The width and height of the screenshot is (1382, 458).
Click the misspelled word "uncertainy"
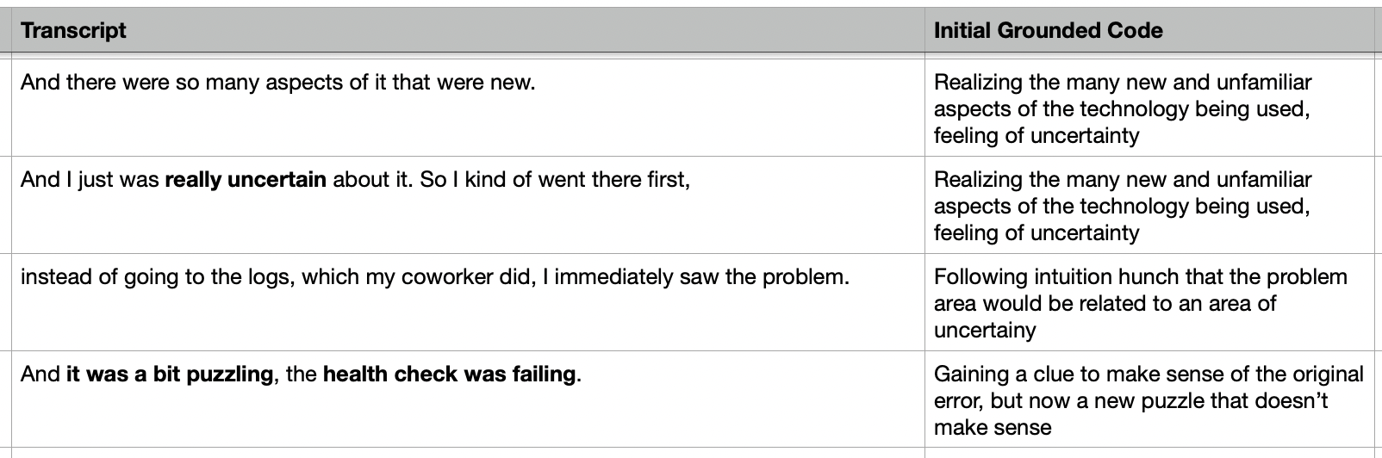pyautogui.click(x=985, y=330)
